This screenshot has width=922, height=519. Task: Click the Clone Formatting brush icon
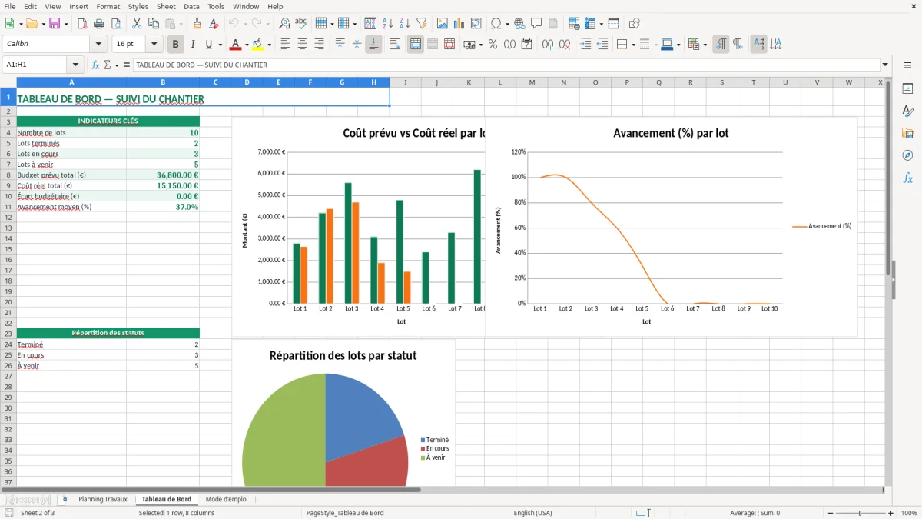click(197, 24)
